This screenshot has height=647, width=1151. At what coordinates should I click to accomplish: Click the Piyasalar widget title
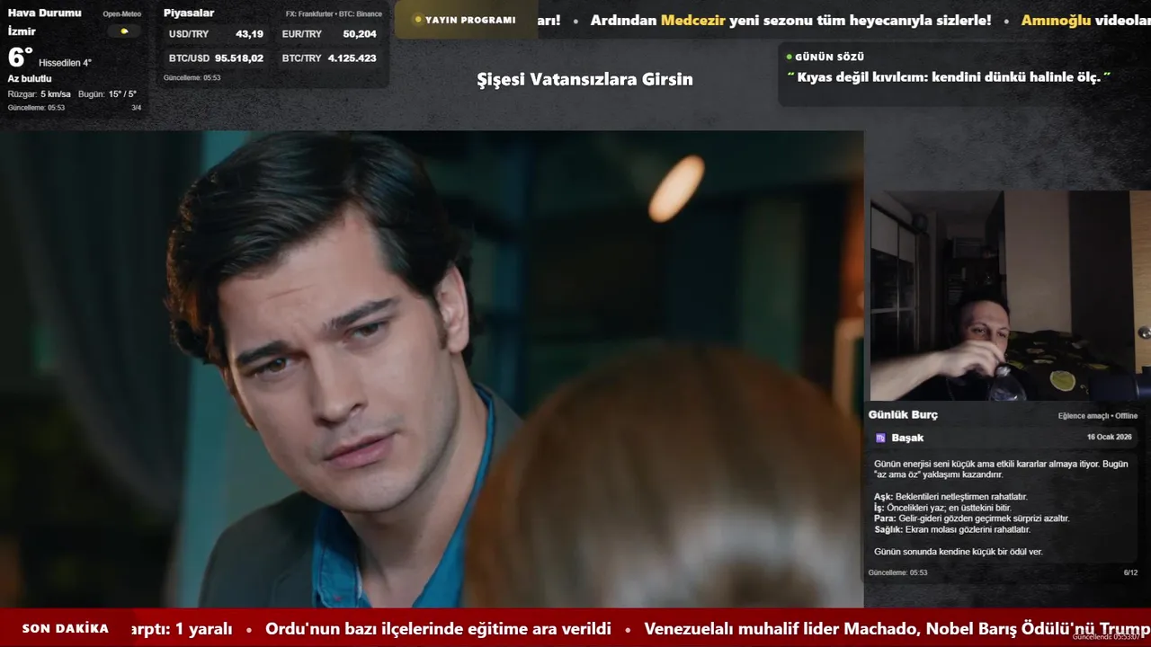coord(189,13)
